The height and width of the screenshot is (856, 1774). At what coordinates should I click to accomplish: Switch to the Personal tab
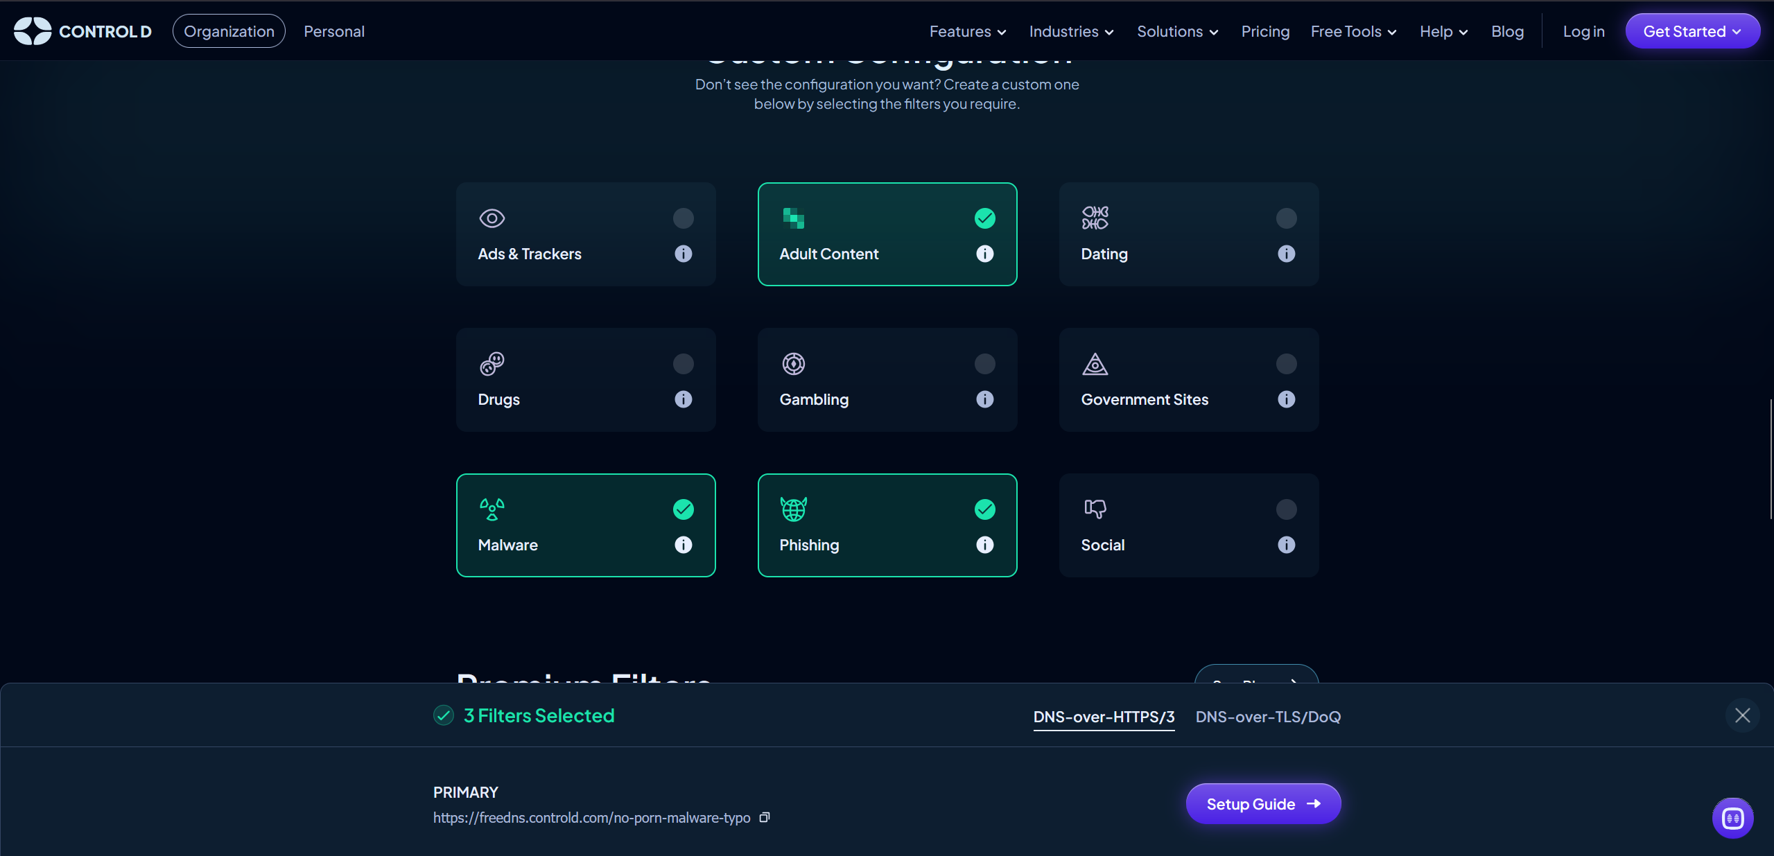click(x=333, y=32)
